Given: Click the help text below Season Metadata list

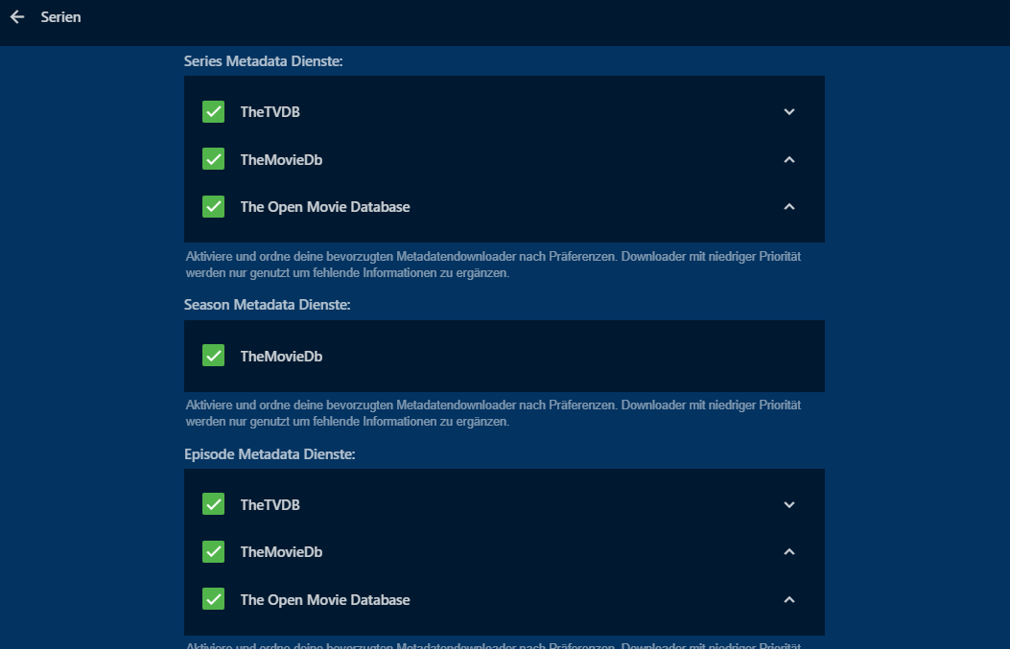Looking at the screenshot, I should coord(493,413).
